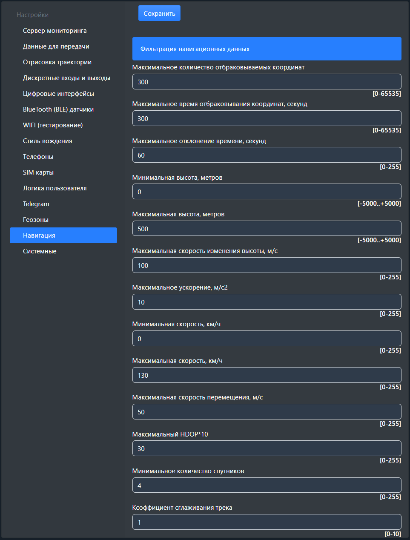Open Сервер мониторинга settings section
Viewport: 410px width, 540px height.
pos(54,31)
